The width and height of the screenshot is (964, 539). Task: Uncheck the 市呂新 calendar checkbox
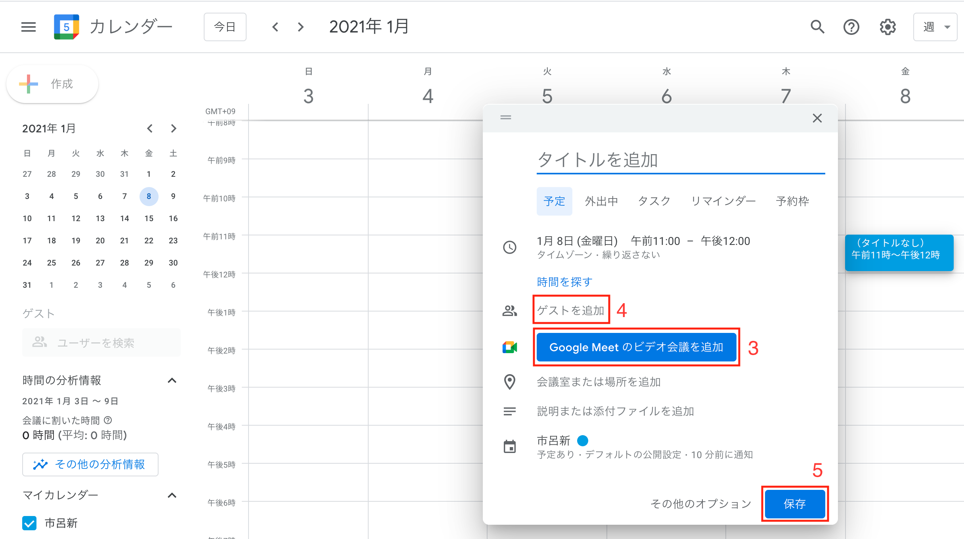(29, 523)
